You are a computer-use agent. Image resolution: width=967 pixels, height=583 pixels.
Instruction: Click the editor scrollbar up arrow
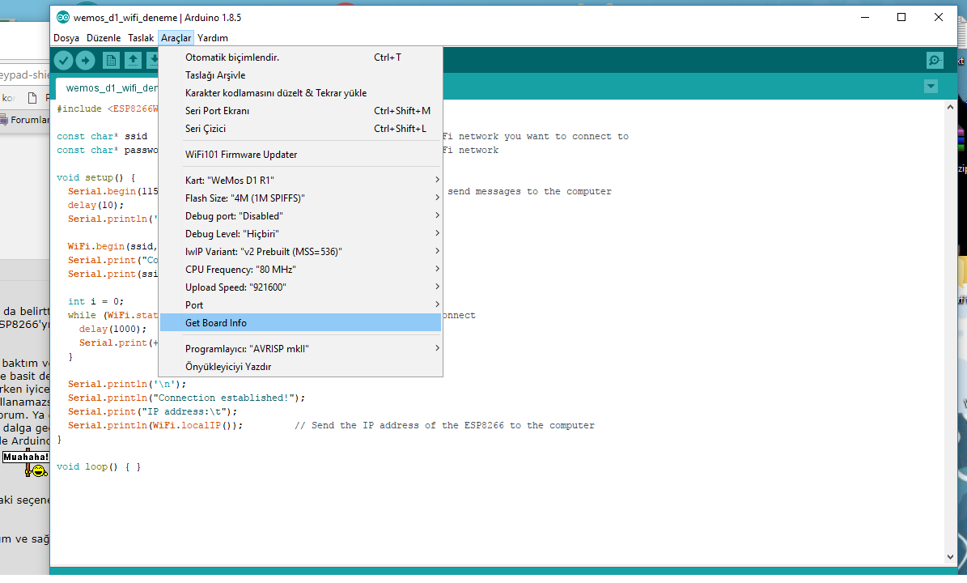(950, 108)
